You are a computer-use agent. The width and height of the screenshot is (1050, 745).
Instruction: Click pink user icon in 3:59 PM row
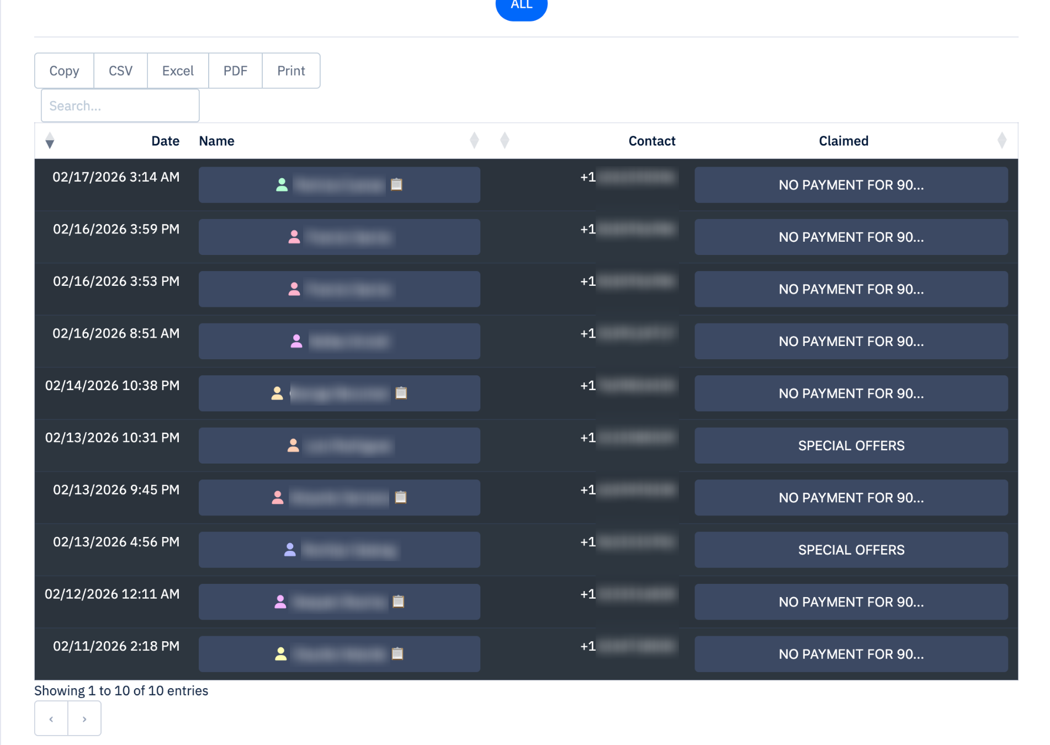[x=294, y=237]
